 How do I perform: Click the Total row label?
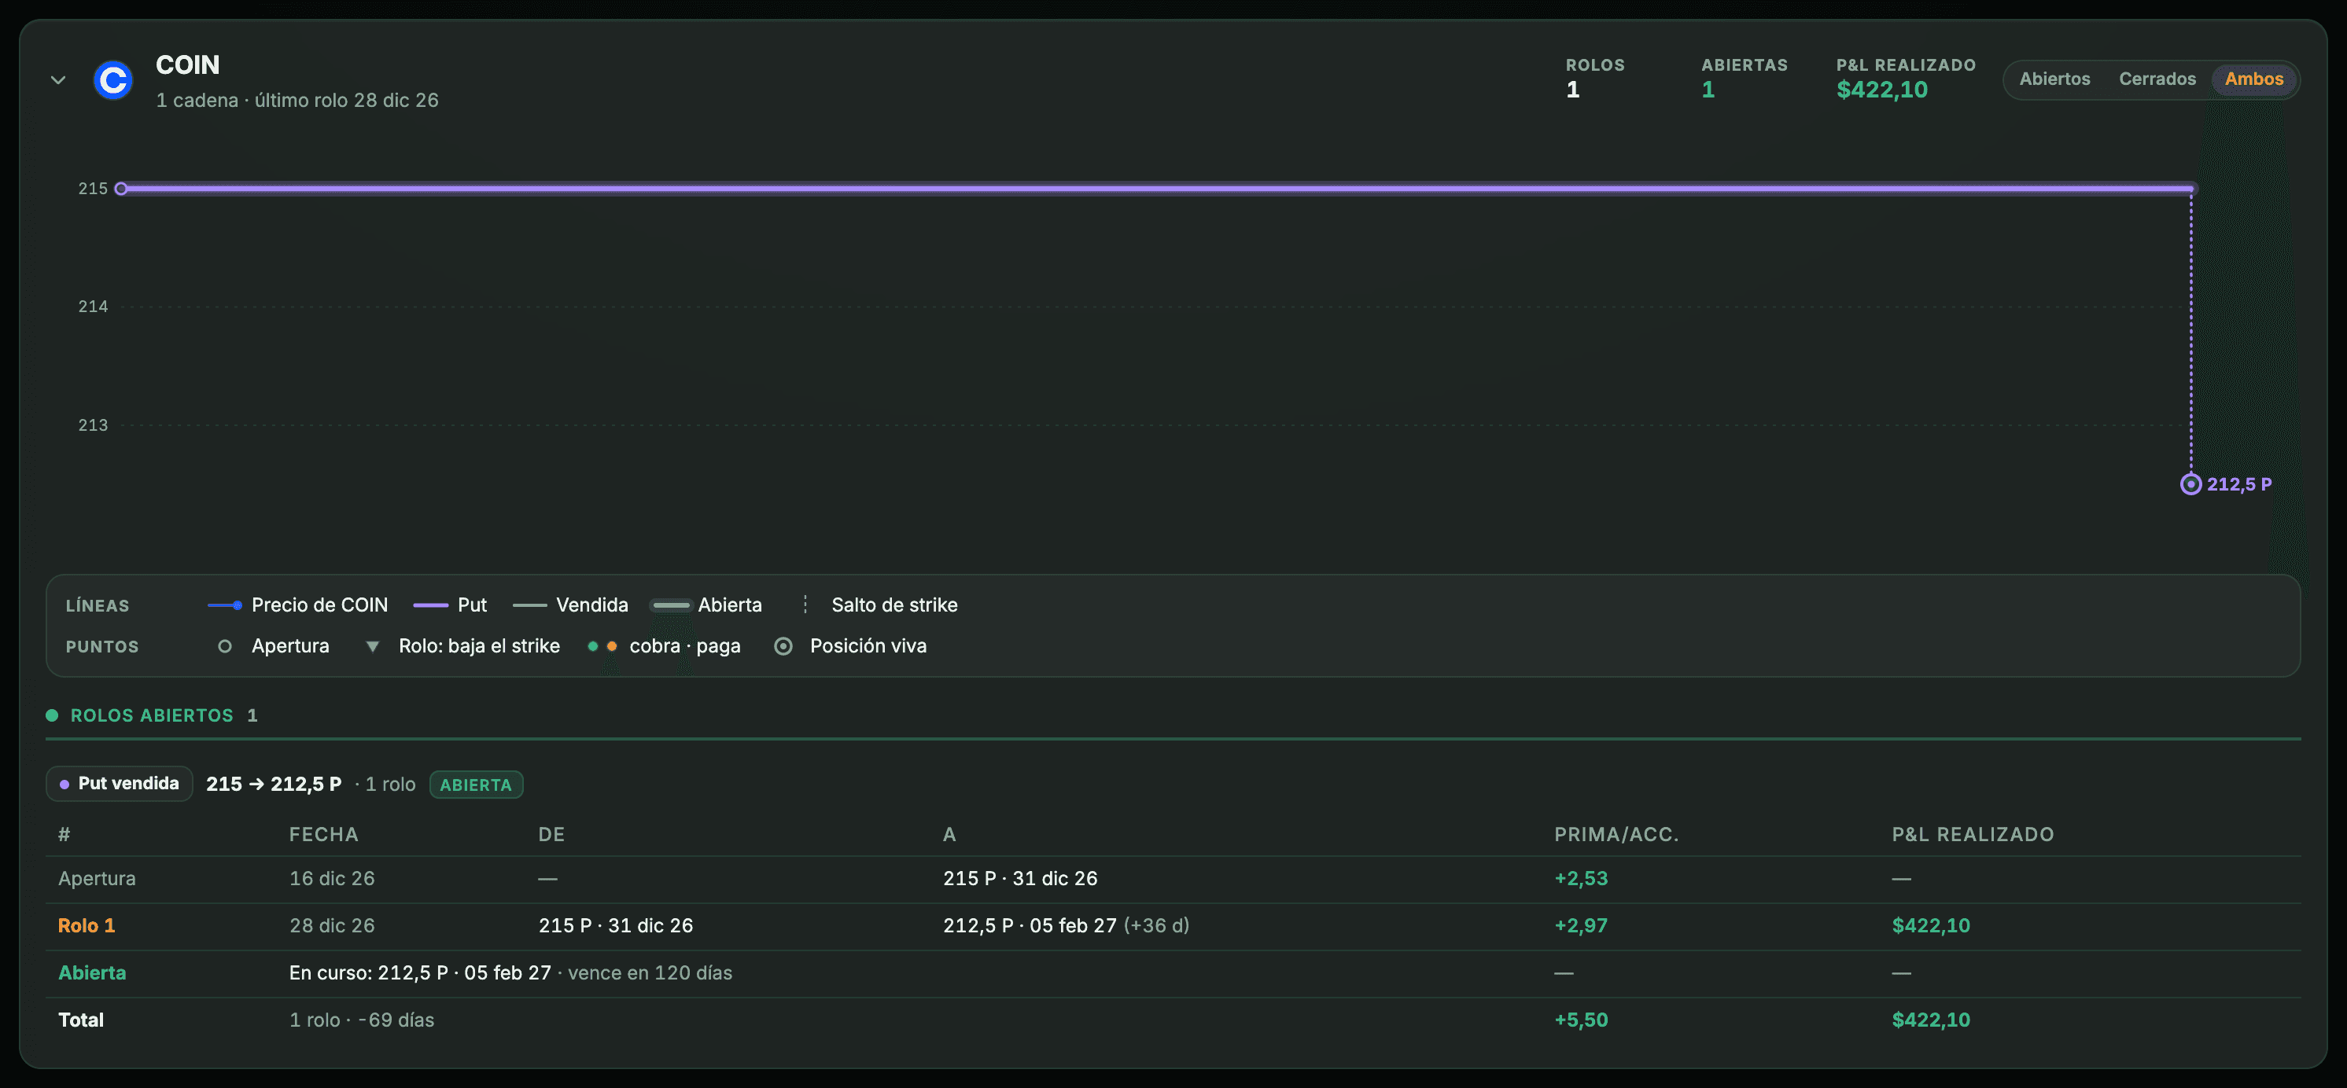coord(81,1020)
